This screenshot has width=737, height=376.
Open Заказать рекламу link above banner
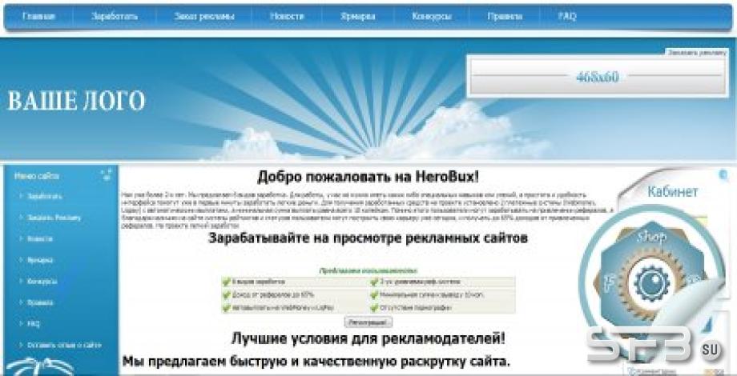pos(697,53)
